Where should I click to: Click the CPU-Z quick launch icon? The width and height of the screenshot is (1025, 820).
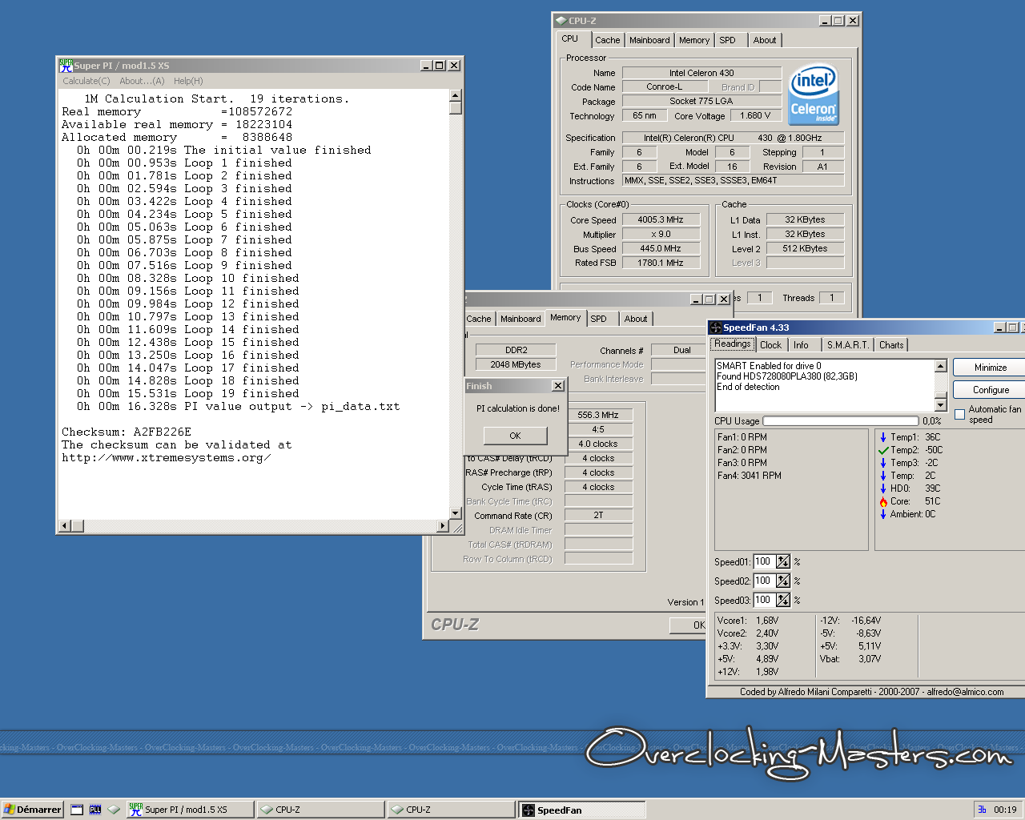click(114, 810)
